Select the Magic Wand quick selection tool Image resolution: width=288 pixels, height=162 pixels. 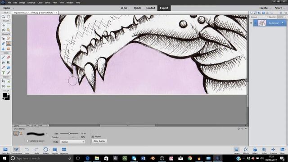[x=9, y=30]
